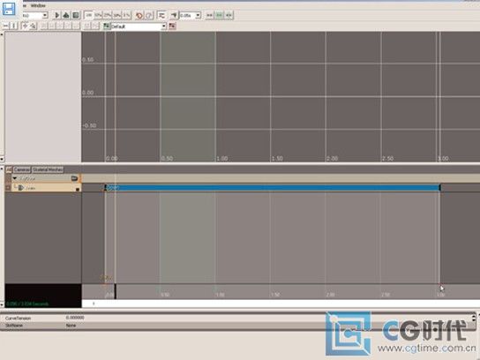Click the curve editor scroll down arrow

point(2,159)
